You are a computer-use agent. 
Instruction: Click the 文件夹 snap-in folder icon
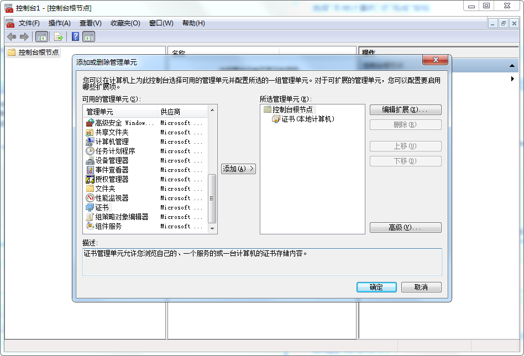tap(90, 189)
